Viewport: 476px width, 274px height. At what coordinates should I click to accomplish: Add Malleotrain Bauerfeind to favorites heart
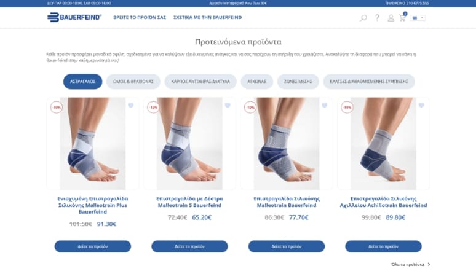(x=324, y=106)
